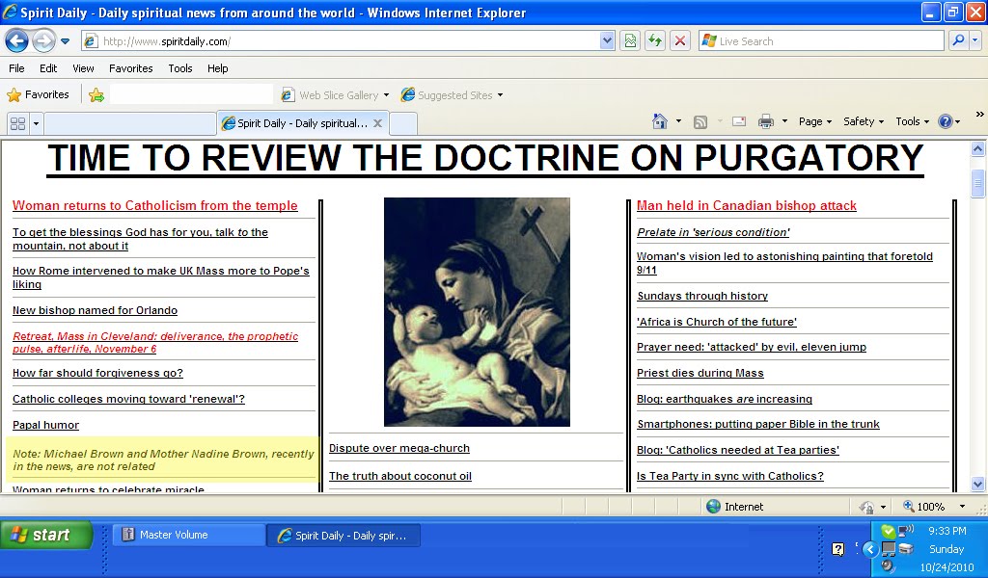The height and width of the screenshot is (578, 988).
Task: Open the tab list dropdown arrow
Action: coord(36,123)
